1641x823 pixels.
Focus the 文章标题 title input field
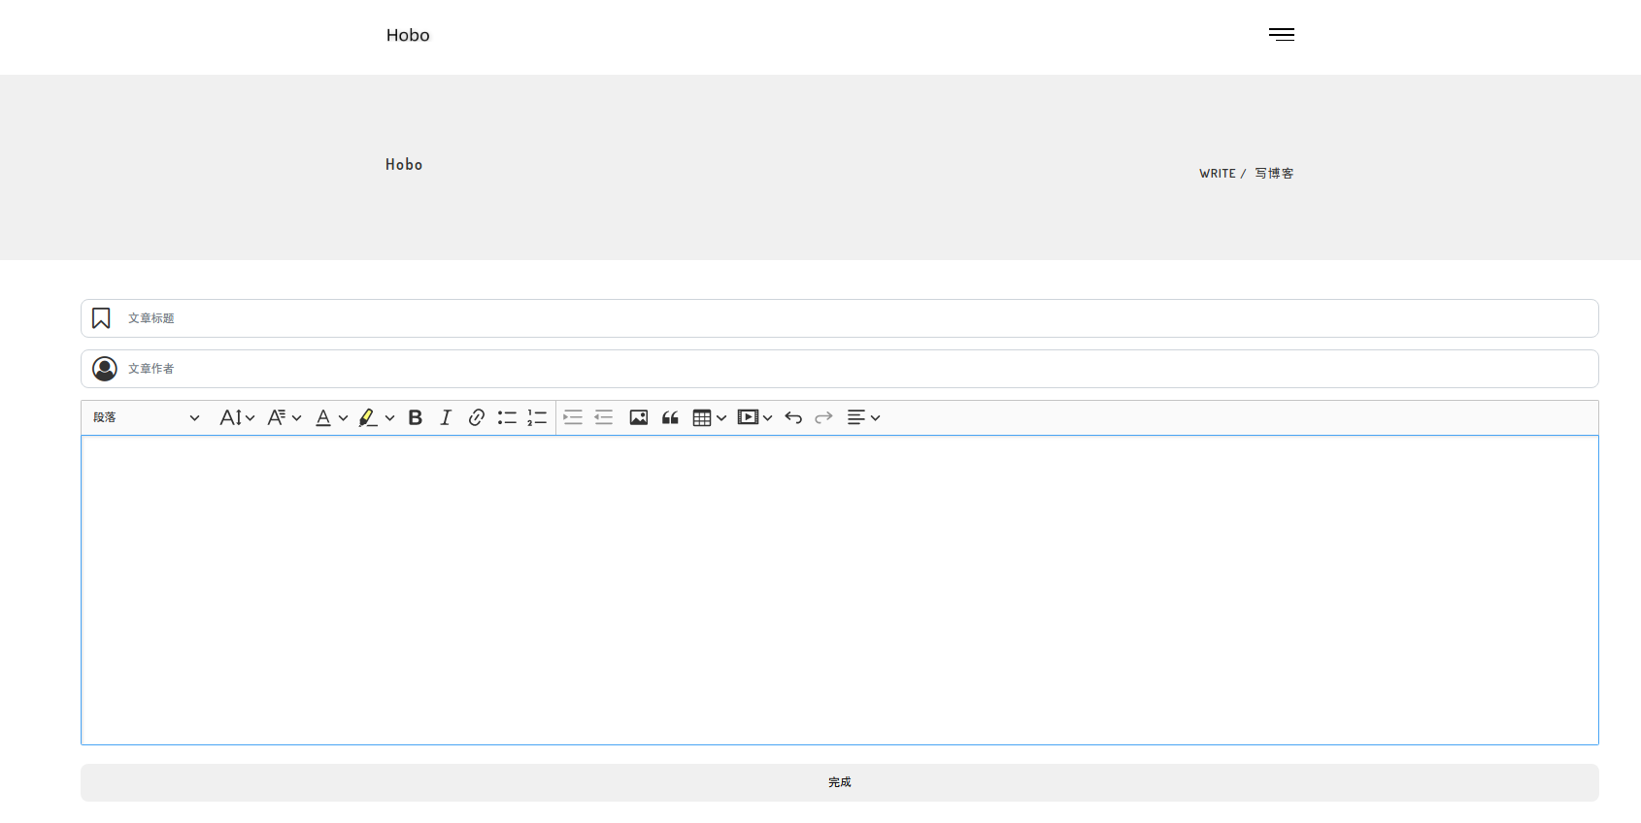[x=840, y=318]
